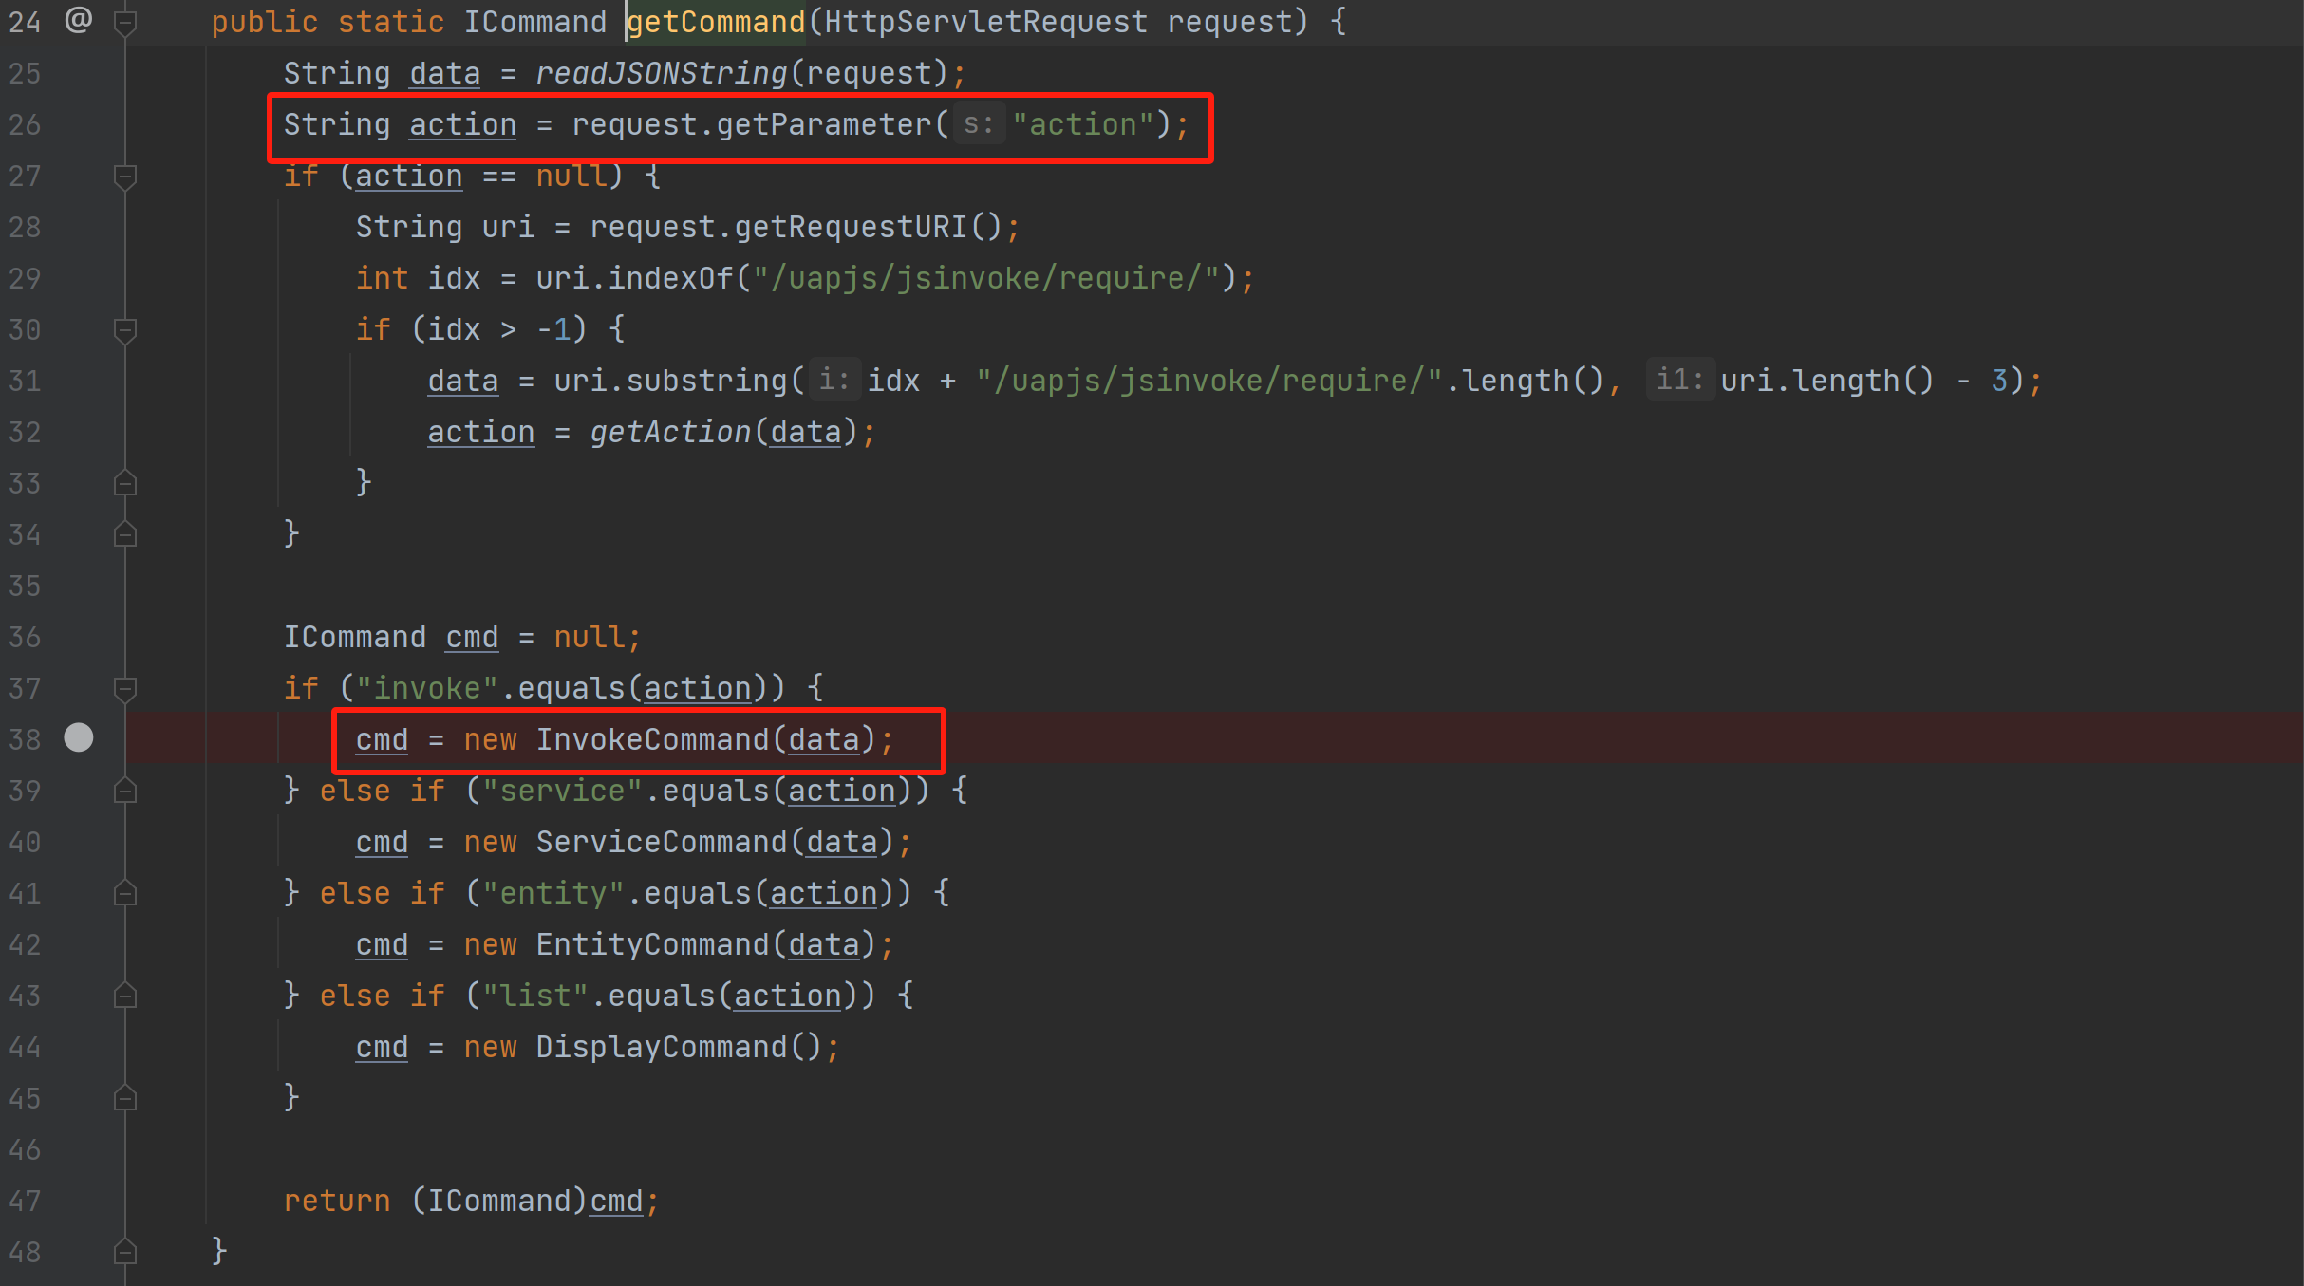Click the method end fold marker on line 48
Image resolution: width=2304 pixels, height=1286 pixels.
(x=124, y=1252)
